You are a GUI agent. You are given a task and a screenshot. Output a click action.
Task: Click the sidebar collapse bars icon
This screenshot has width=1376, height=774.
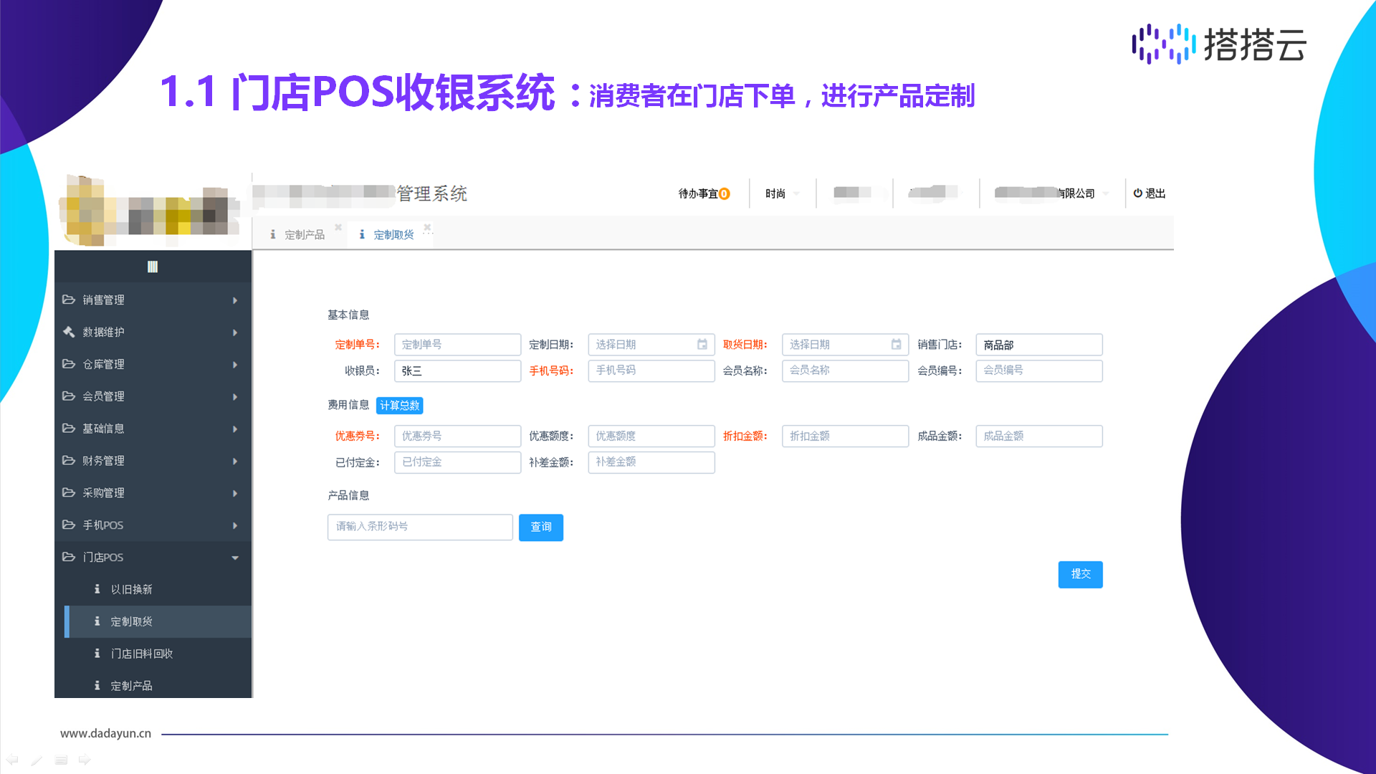(153, 267)
